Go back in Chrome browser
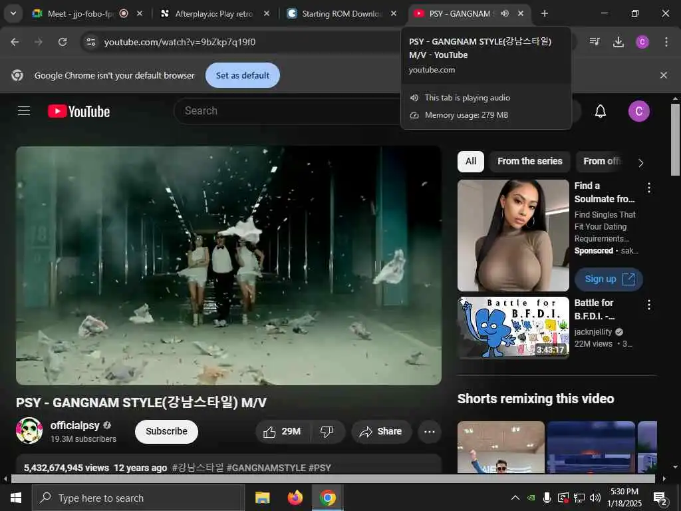This screenshot has width=681, height=511. pyautogui.click(x=15, y=42)
